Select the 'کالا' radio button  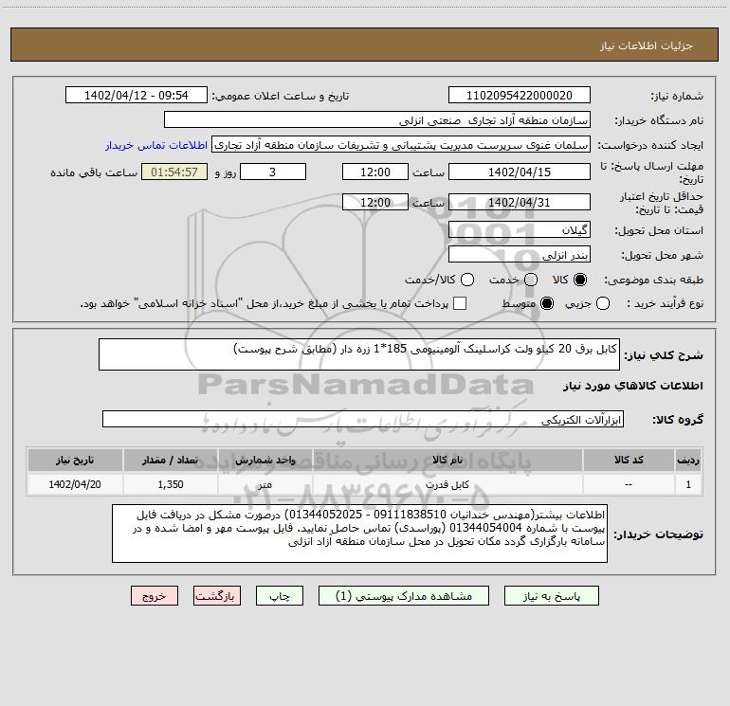click(580, 280)
